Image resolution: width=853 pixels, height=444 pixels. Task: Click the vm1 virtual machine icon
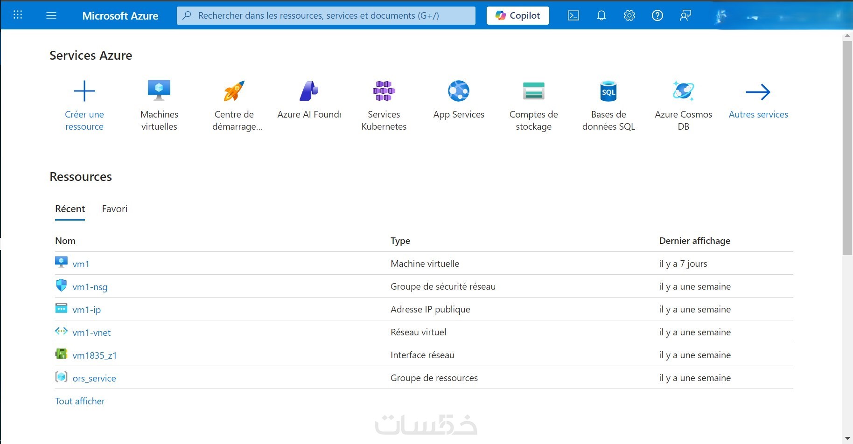click(61, 262)
